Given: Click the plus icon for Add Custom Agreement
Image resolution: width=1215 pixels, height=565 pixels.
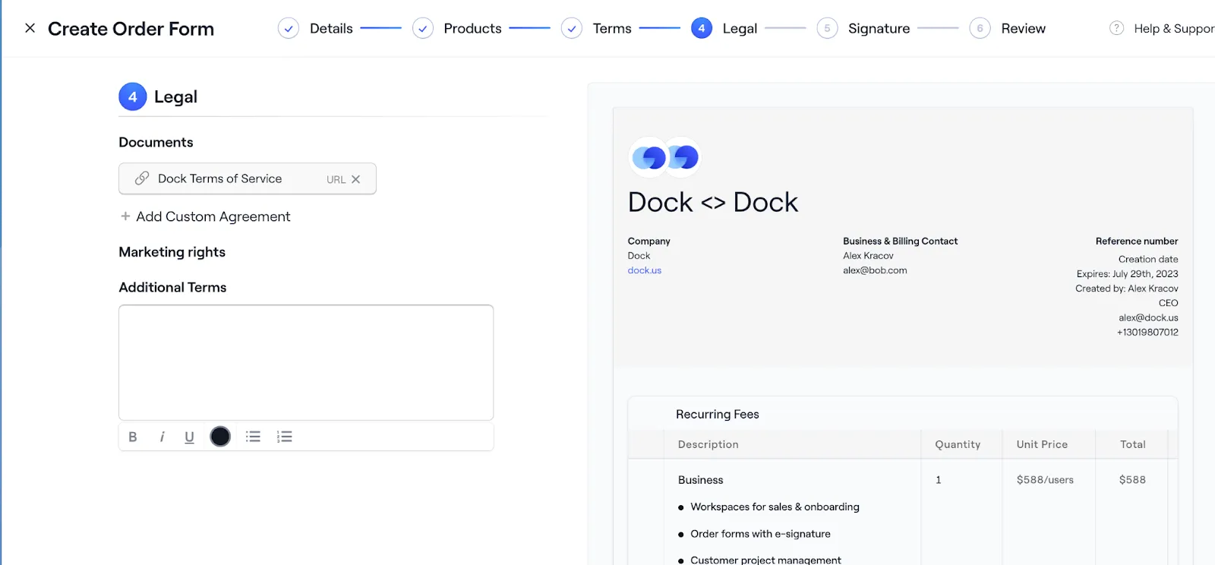Looking at the screenshot, I should 125,216.
